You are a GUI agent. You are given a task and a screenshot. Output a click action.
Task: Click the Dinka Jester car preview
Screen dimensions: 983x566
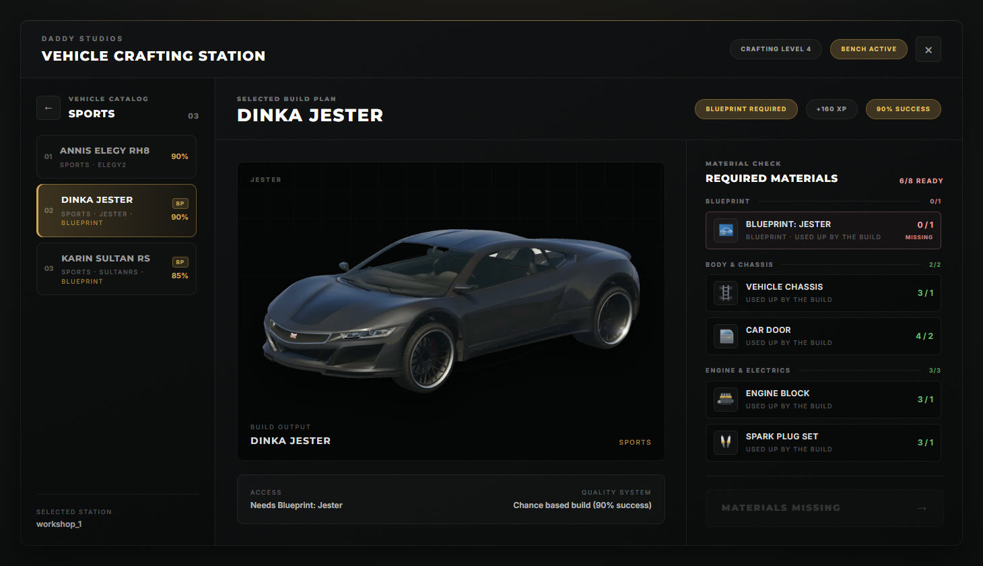450,310
